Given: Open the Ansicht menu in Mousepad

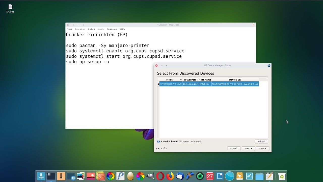Looking at the screenshot, I should 101,29.
